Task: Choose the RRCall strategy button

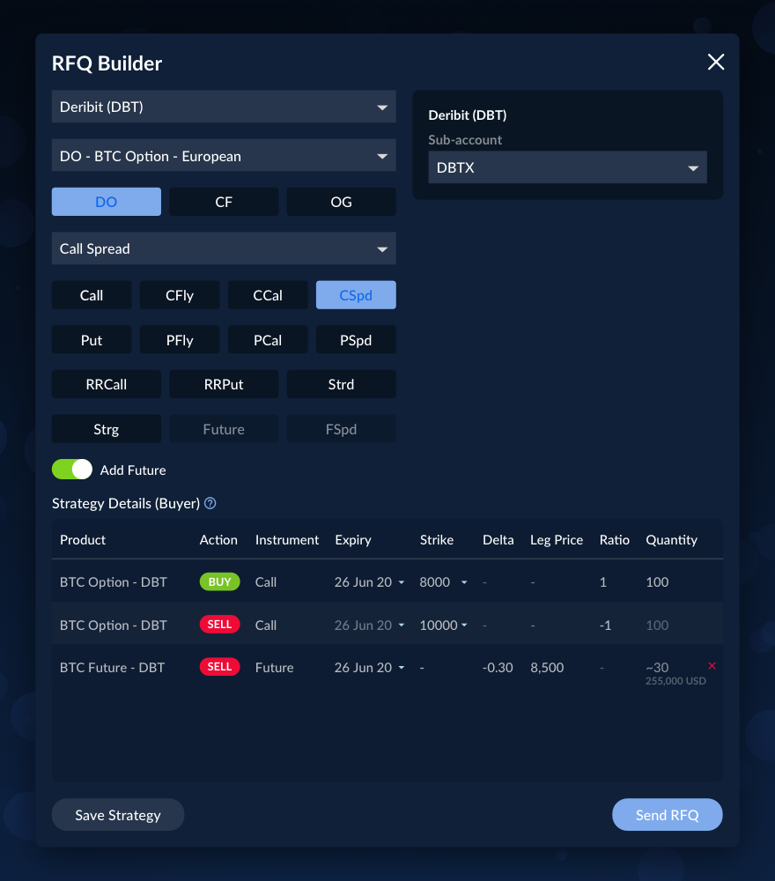Action: pyautogui.click(x=107, y=384)
